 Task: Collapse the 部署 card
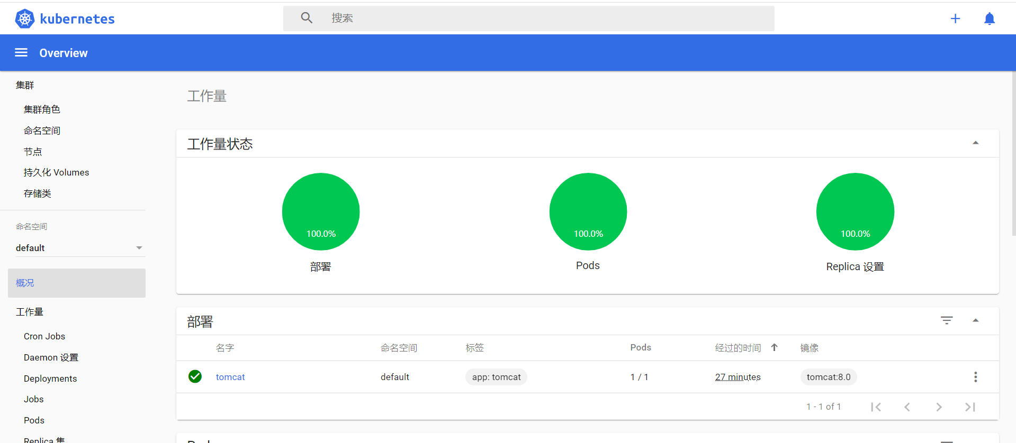(975, 320)
